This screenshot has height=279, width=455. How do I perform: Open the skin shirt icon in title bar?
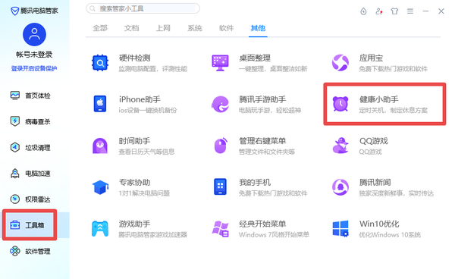tap(394, 11)
